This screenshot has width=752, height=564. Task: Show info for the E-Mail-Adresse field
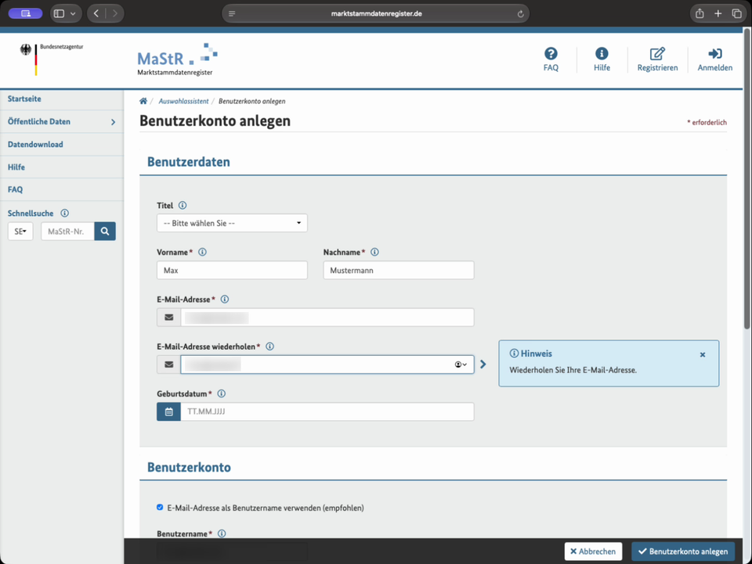[225, 300]
